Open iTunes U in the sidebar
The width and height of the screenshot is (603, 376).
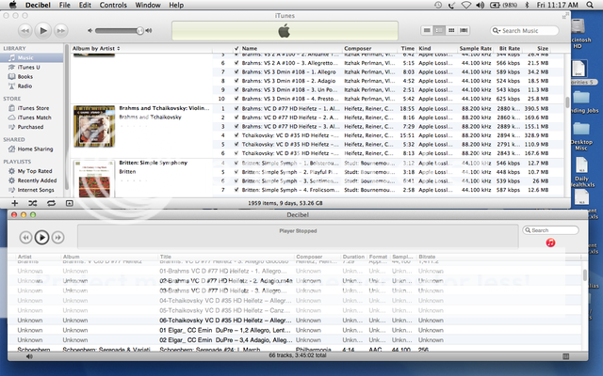tap(31, 67)
